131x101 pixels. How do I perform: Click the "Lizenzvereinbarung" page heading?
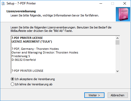[21, 11]
